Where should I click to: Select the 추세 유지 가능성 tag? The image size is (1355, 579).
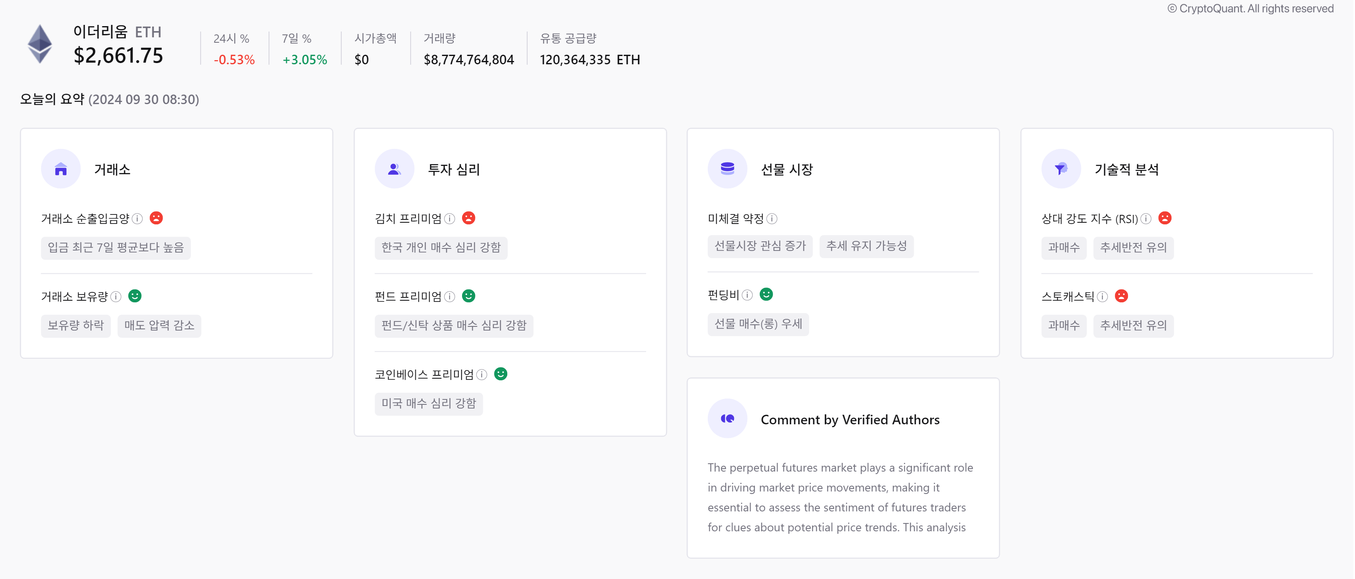(x=866, y=246)
